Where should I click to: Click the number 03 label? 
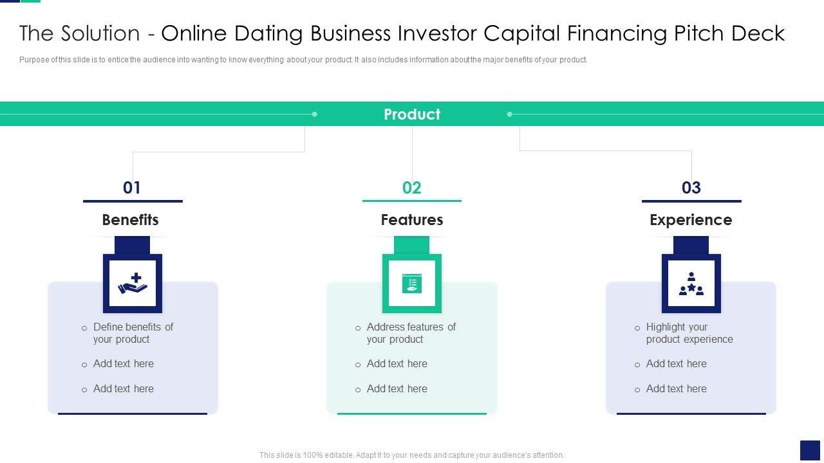[691, 188]
